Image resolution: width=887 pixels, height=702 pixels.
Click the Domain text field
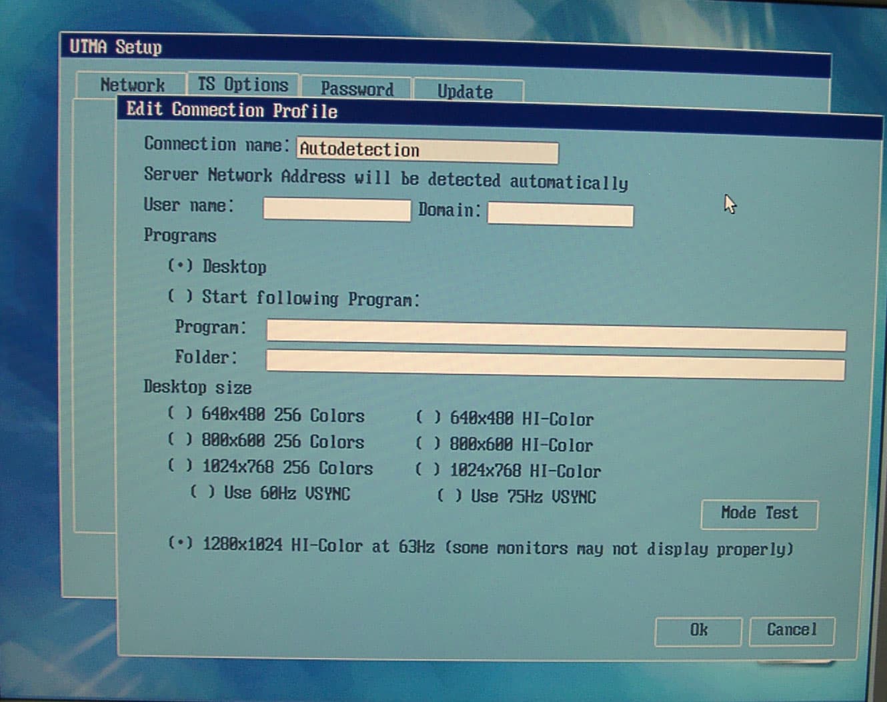click(560, 214)
